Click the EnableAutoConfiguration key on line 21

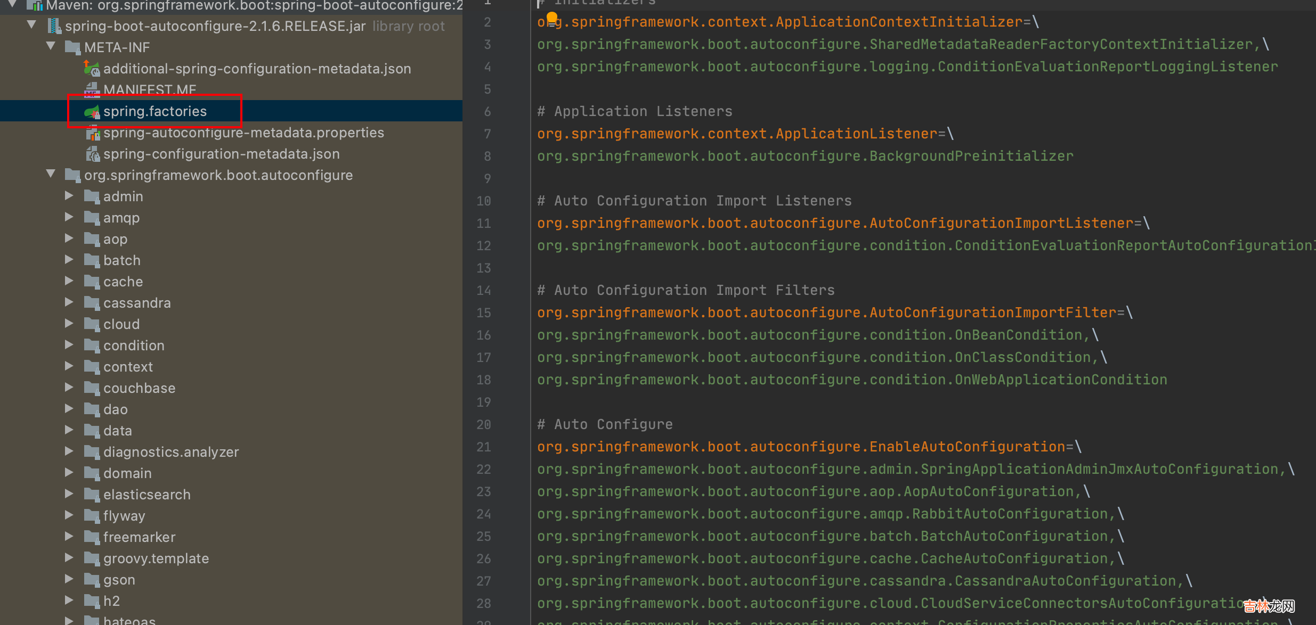coord(801,447)
